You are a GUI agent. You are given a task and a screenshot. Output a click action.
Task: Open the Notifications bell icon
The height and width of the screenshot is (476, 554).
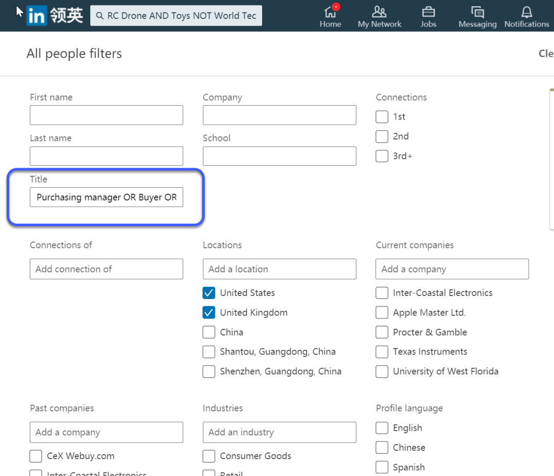tap(526, 12)
